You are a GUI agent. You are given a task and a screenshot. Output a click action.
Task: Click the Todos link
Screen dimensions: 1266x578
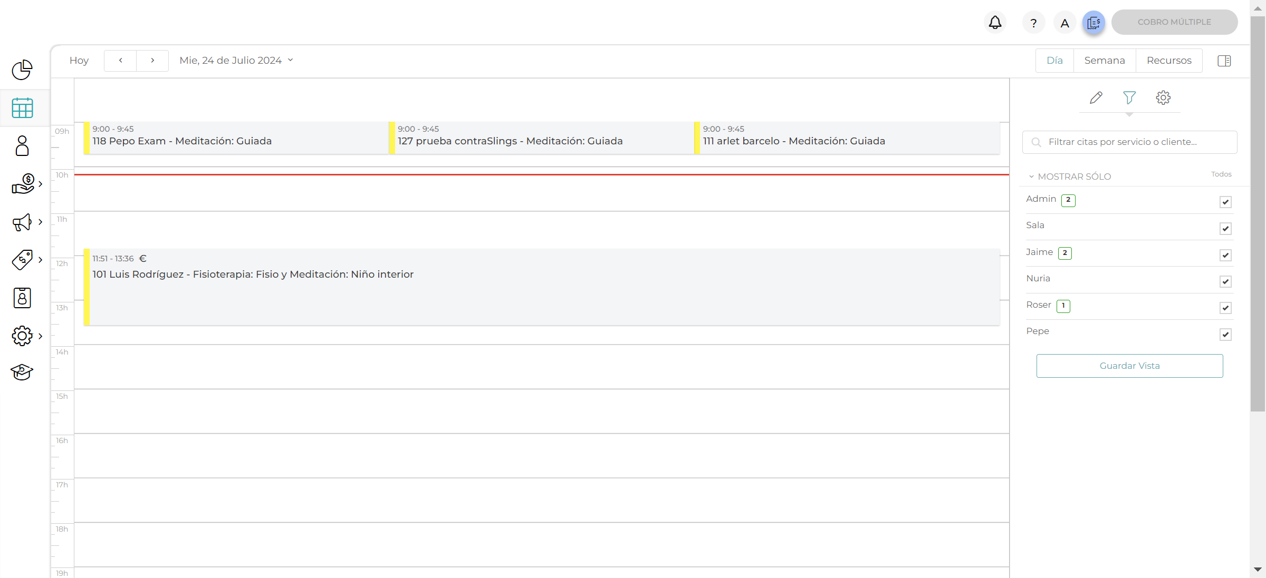pos(1221,174)
